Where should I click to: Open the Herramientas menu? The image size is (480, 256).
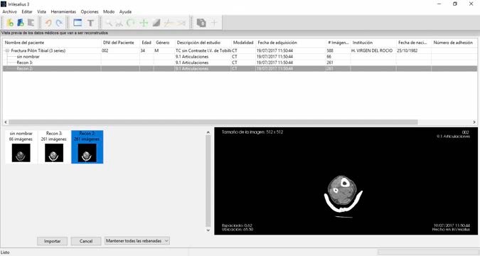[63, 11]
